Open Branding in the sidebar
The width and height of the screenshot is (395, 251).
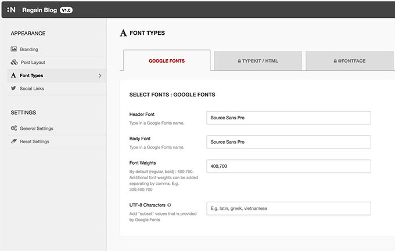pyautogui.click(x=57, y=49)
